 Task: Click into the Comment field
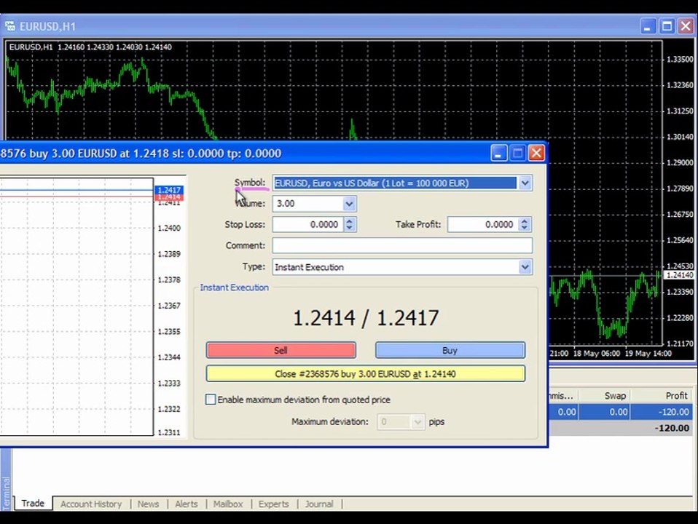402,245
